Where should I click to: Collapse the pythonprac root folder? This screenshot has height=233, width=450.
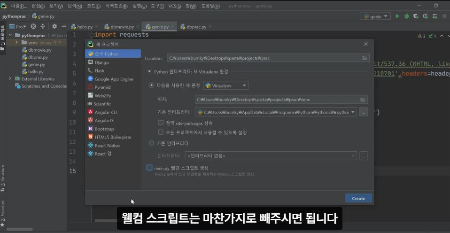[x=10, y=35]
